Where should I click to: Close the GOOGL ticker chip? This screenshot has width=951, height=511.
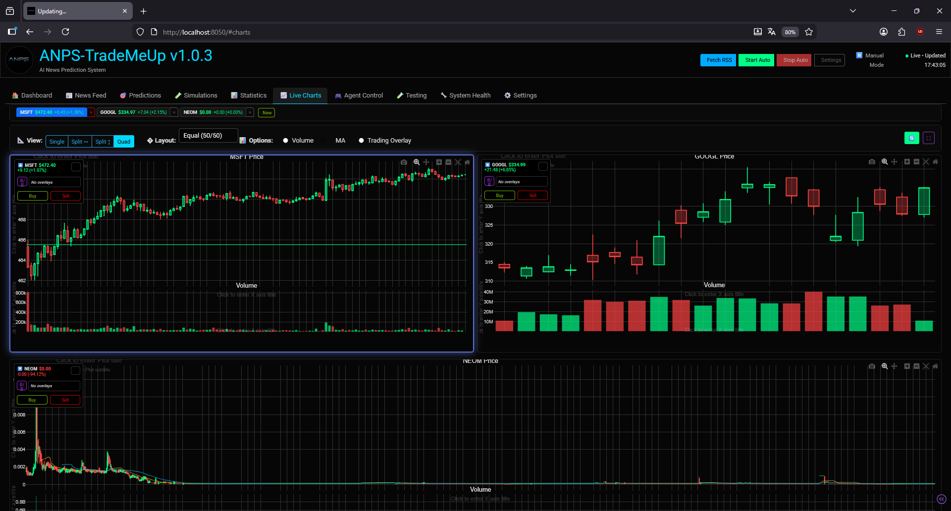[174, 112]
